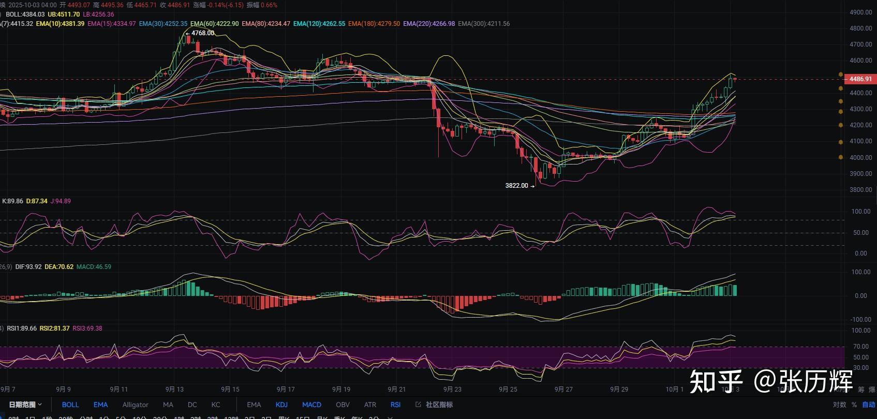
Task: Enable the Alligator indicator
Action: 135,405
